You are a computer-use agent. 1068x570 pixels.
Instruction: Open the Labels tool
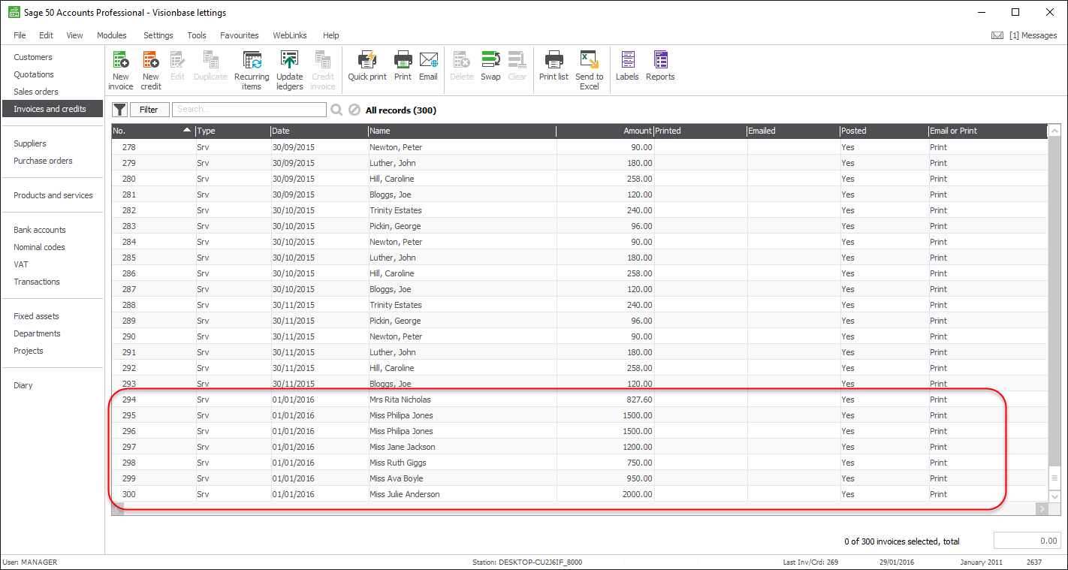click(627, 66)
